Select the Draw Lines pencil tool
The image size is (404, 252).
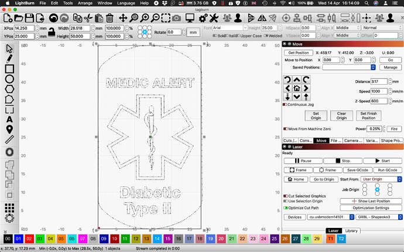point(9,58)
